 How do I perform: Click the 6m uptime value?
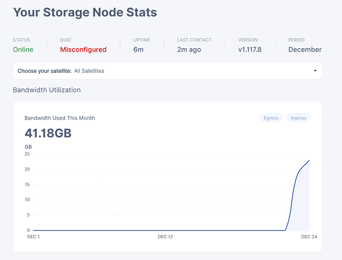[x=138, y=50]
